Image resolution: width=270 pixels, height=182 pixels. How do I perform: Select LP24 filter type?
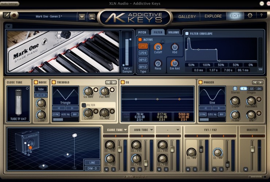(x=143, y=53)
